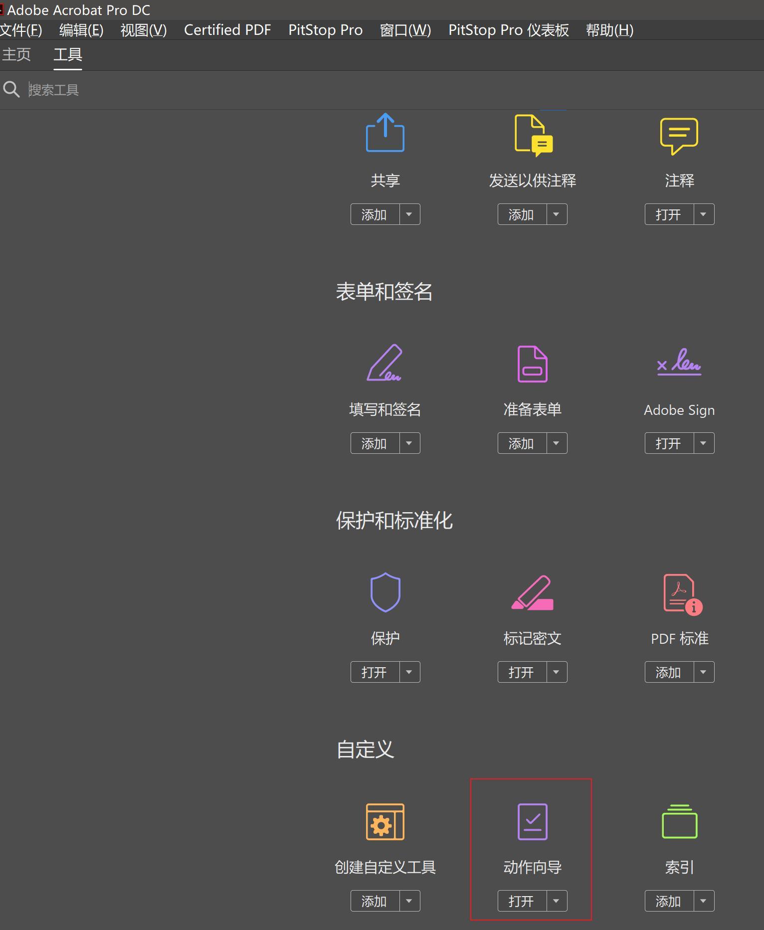Click 添加 button under 创建自定义工具

click(x=375, y=901)
